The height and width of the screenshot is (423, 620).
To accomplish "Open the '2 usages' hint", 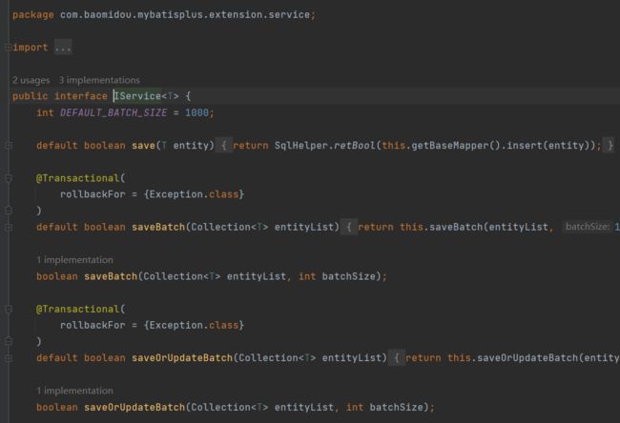I will (x=31, y=80).
